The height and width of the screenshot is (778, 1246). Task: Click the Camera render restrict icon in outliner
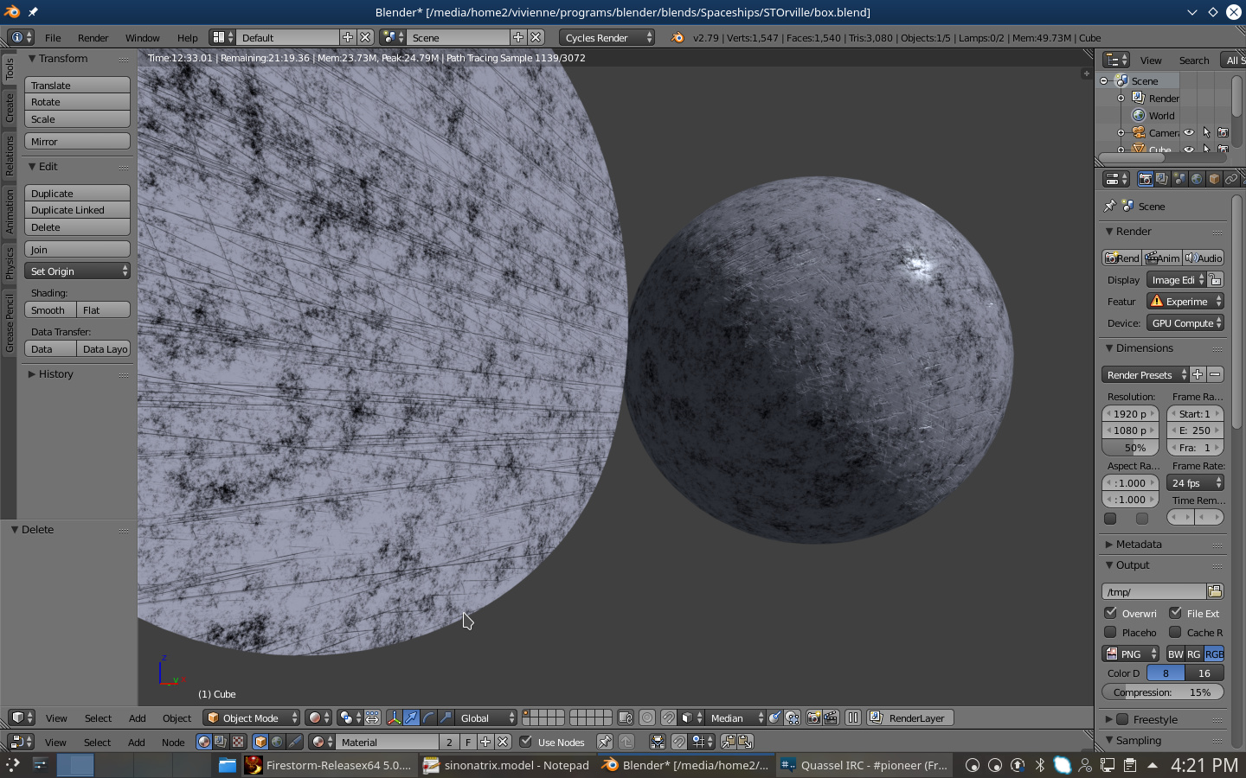click(1223, 132)
